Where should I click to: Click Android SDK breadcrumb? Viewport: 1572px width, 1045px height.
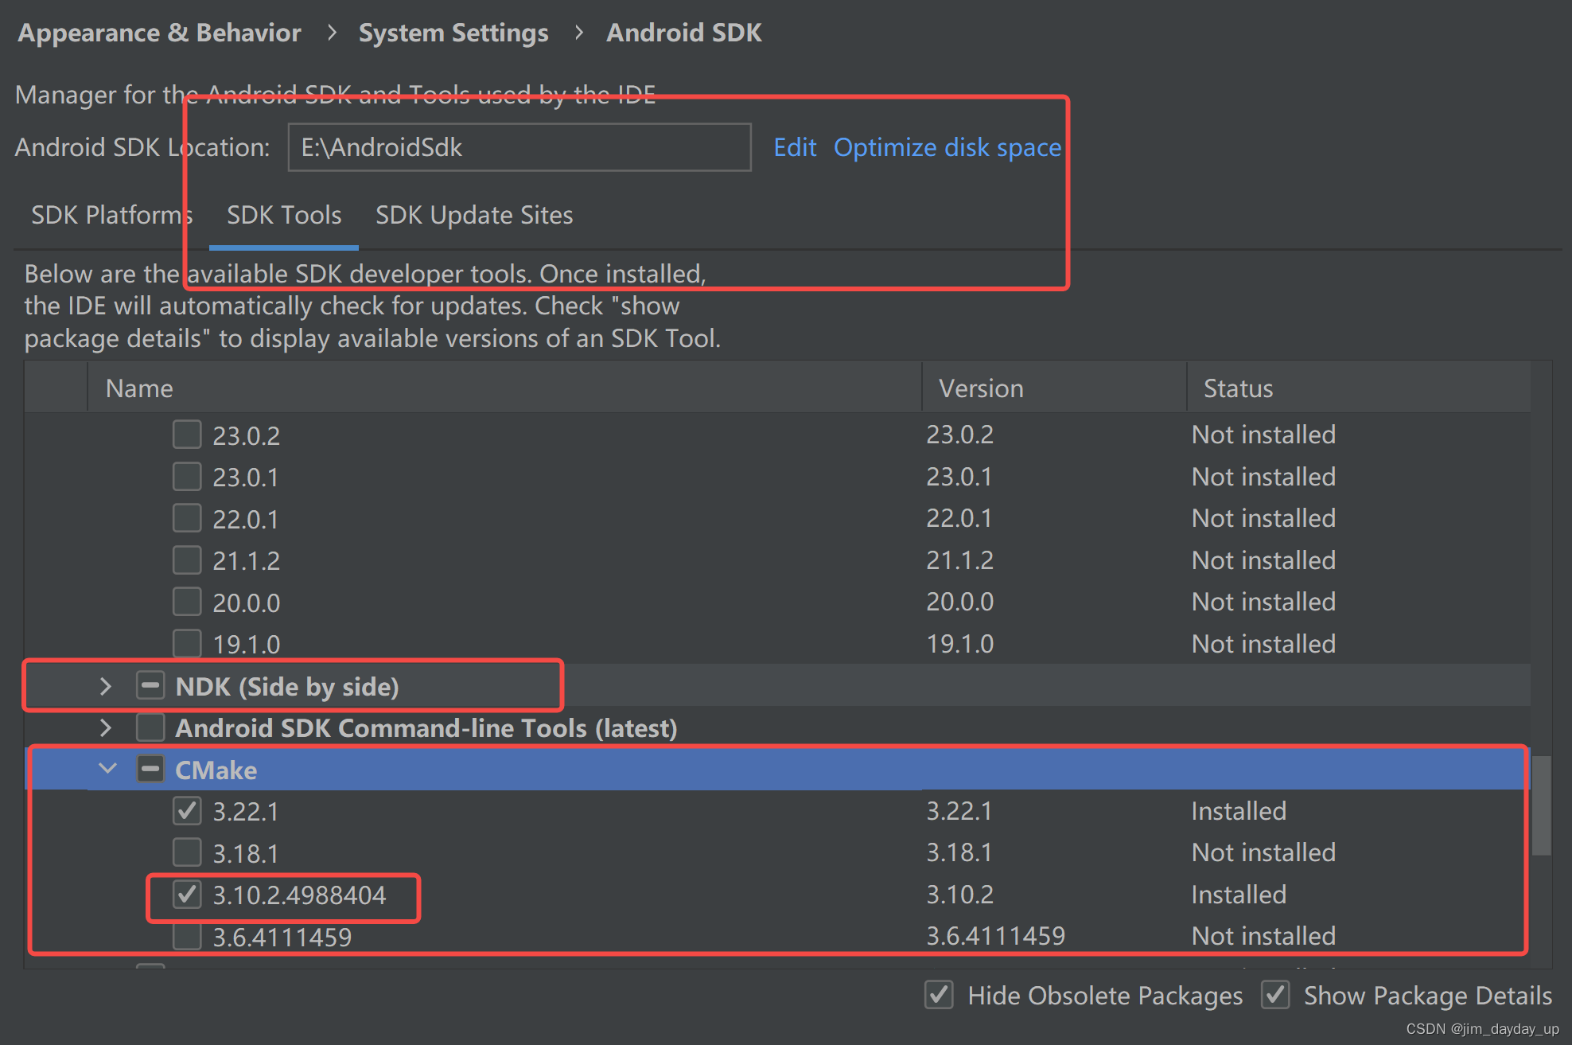pos(684,33)
